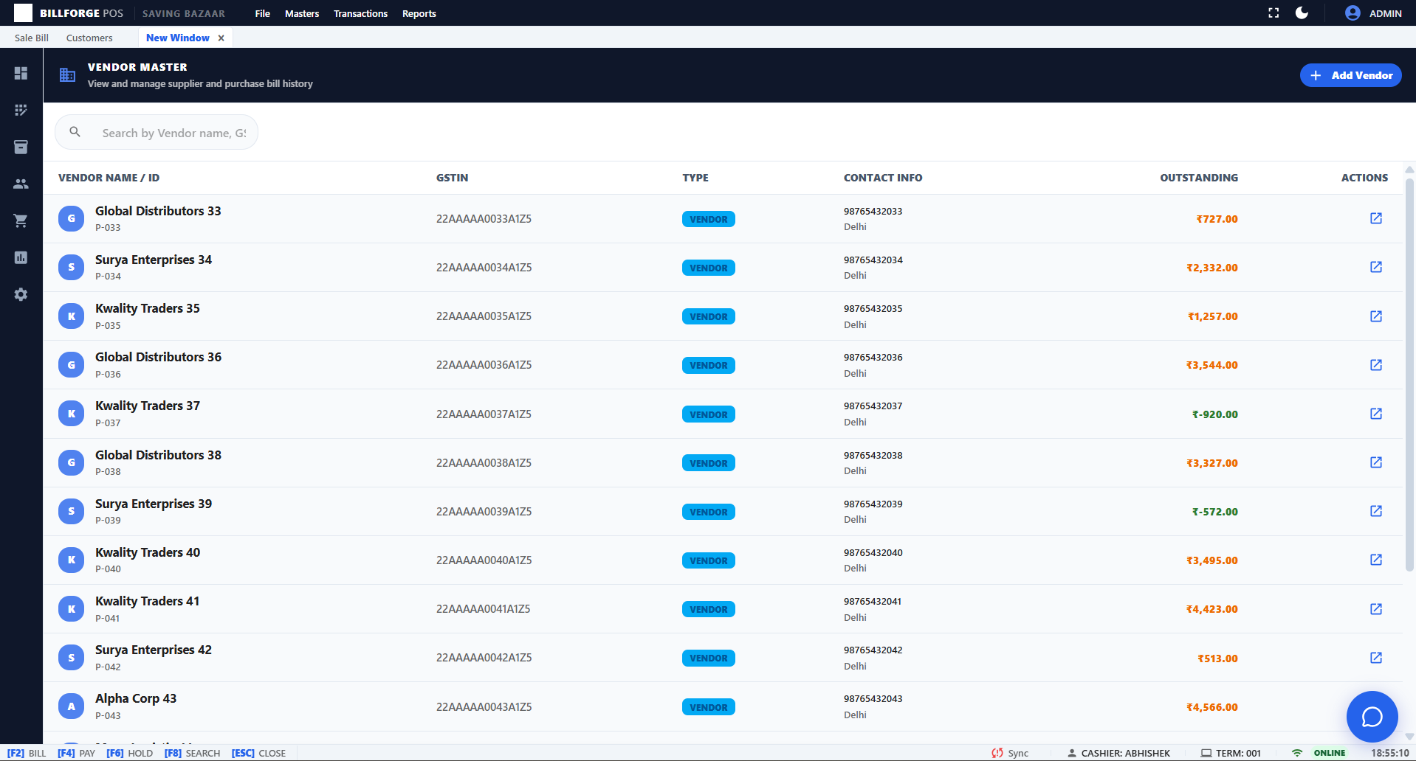Open Global Distributors 33 vendor details icon

[1375, 218]
